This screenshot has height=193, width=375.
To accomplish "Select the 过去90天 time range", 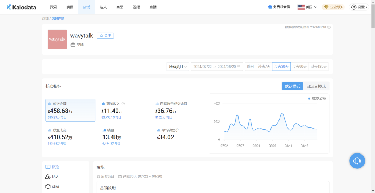I will [299, 67].
